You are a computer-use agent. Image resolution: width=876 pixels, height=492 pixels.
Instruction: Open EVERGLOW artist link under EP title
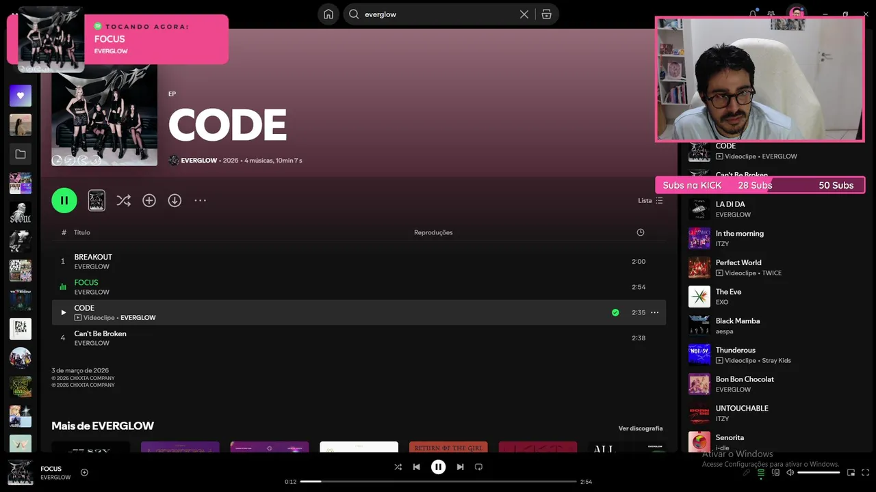[x=198, y=161]
